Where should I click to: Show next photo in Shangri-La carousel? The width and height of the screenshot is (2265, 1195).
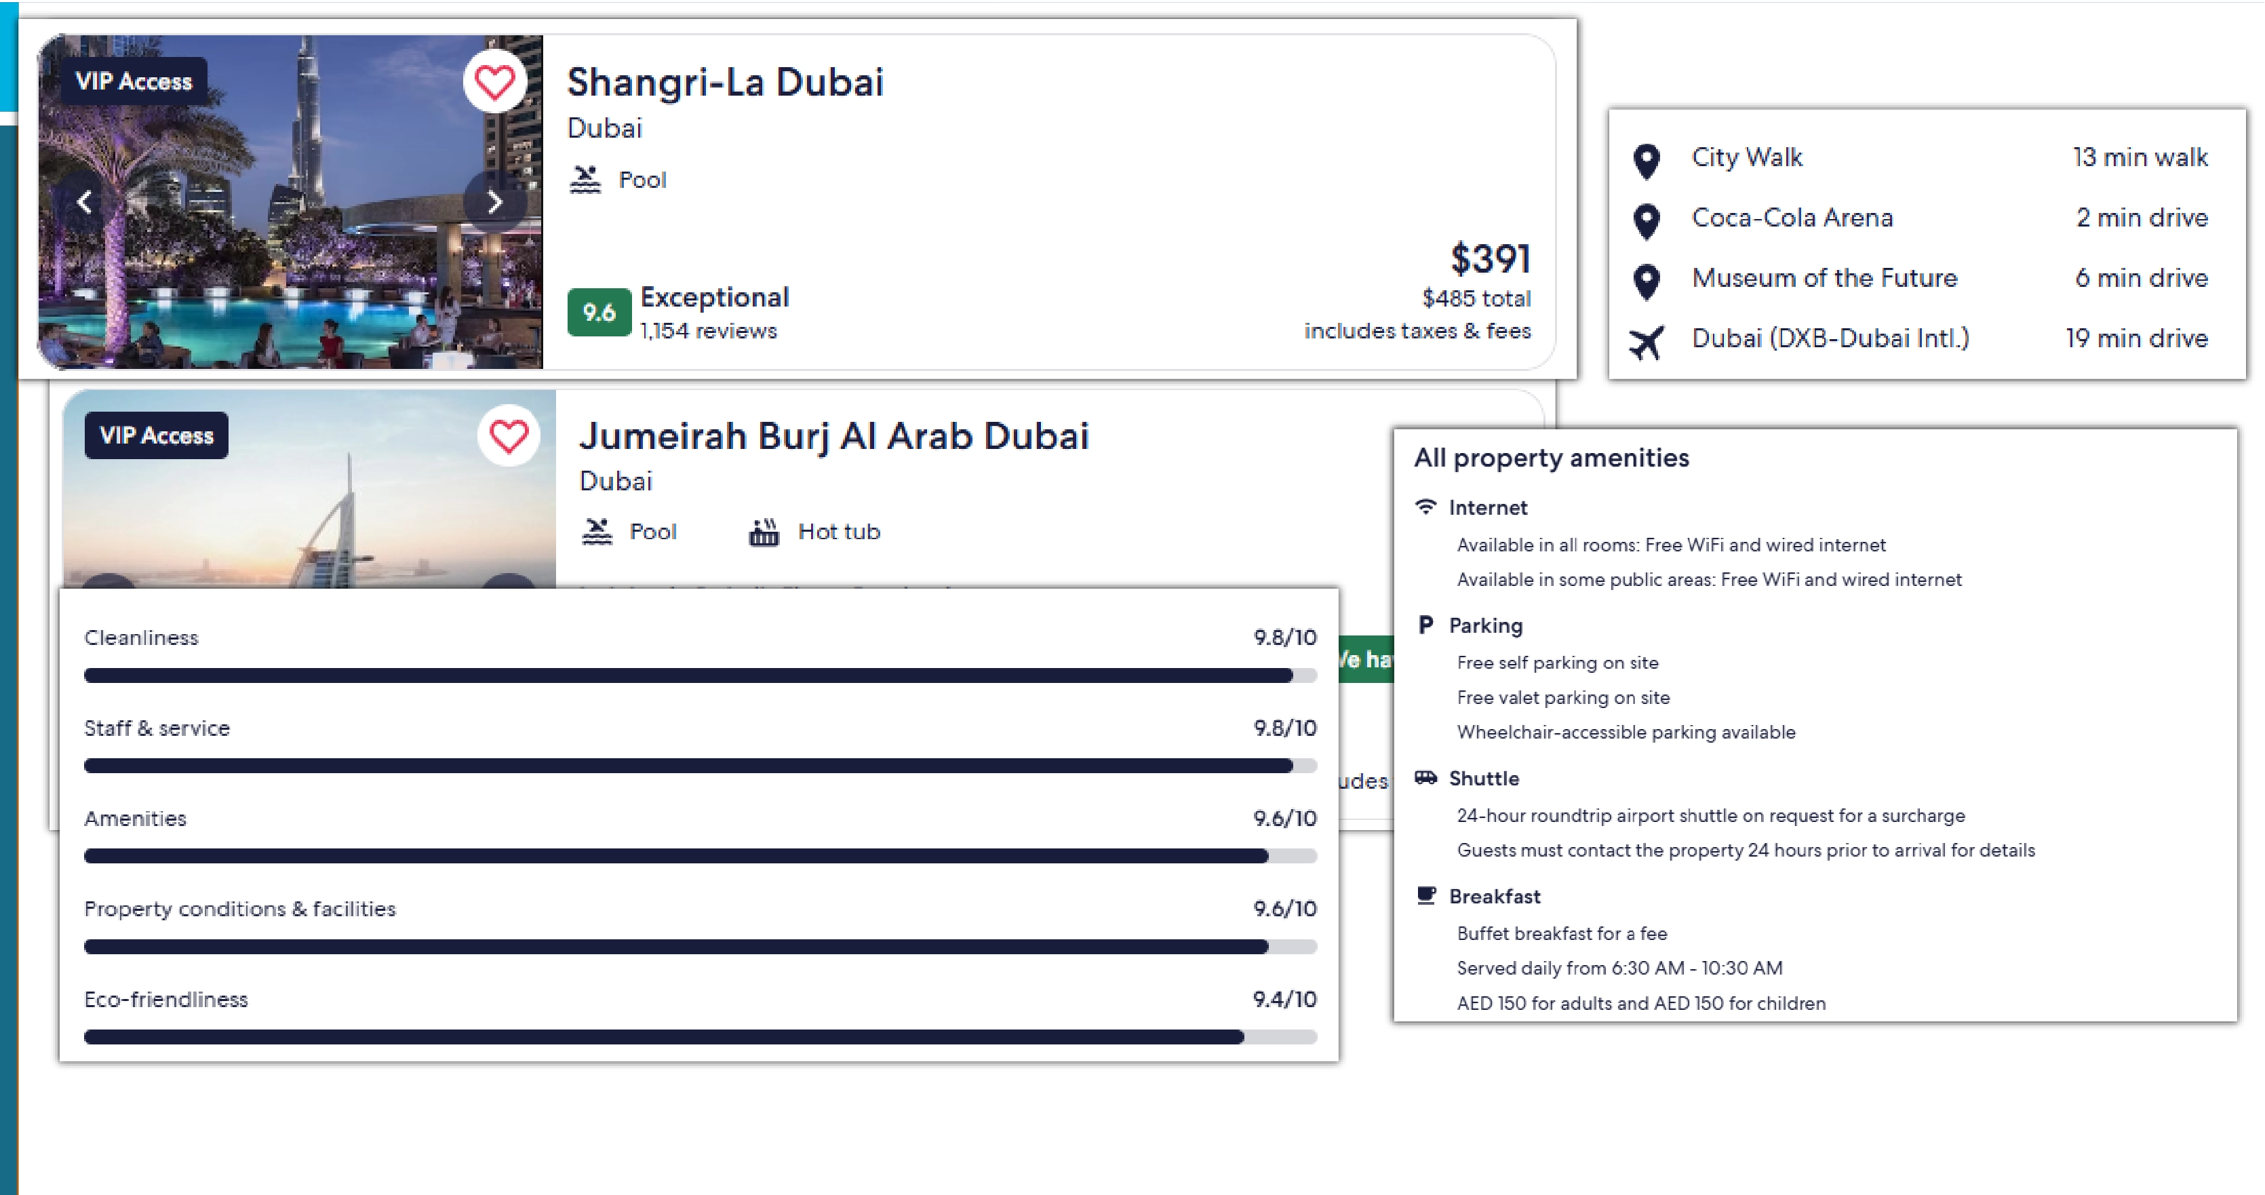click(495, 201)
